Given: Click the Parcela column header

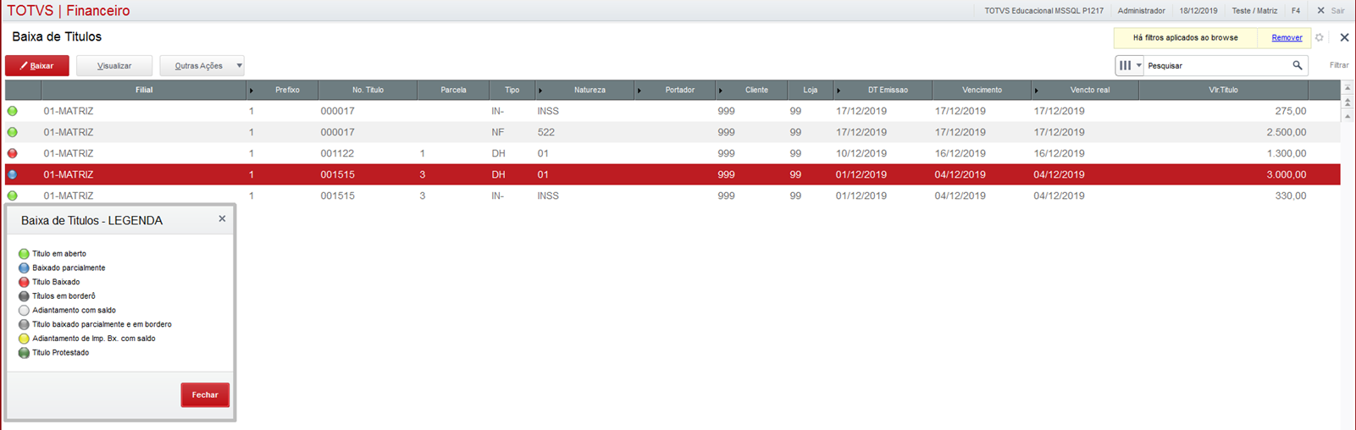Looking at the screenshot, I should pos(453,90).
